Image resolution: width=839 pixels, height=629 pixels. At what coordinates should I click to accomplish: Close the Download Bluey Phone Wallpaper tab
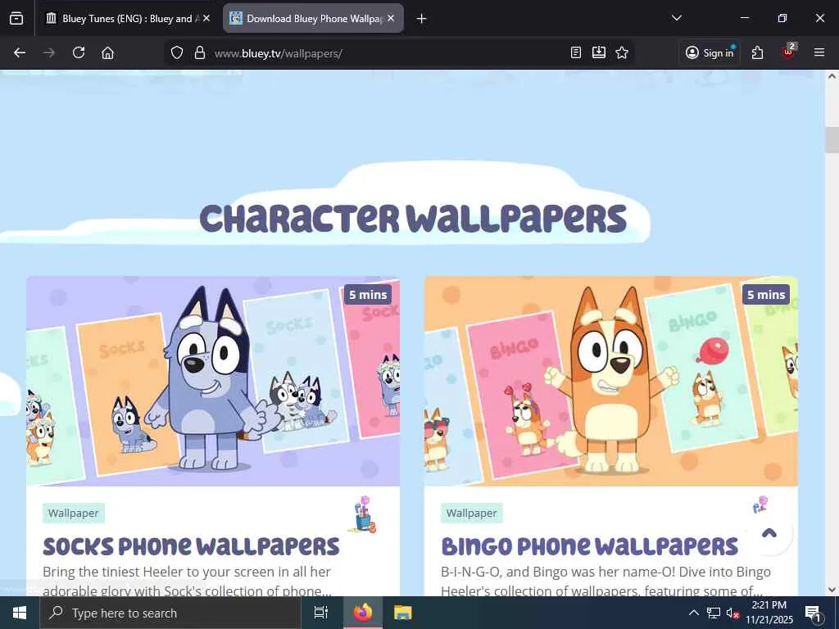[x=391, y=18]
